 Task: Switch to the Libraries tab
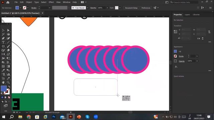tap(196, 15)
